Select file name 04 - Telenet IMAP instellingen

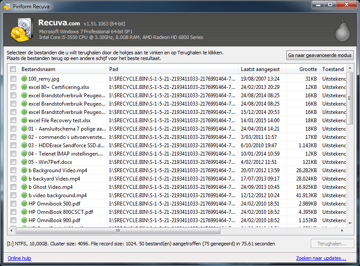66,153
